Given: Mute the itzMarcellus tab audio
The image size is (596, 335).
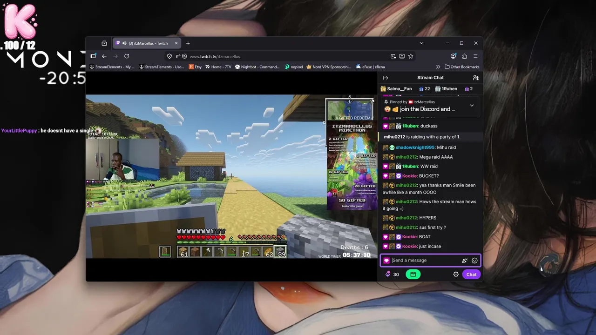Looking at the screenshot, I should pos(124,43).
